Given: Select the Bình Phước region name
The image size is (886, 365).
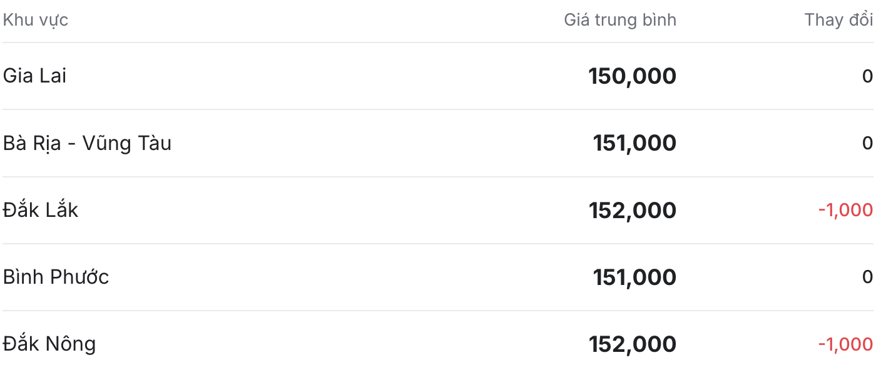Looking at the screenshot, I should [x=56, y=277].
